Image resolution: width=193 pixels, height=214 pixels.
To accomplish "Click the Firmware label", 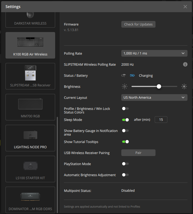I will [x=71, y=24].
